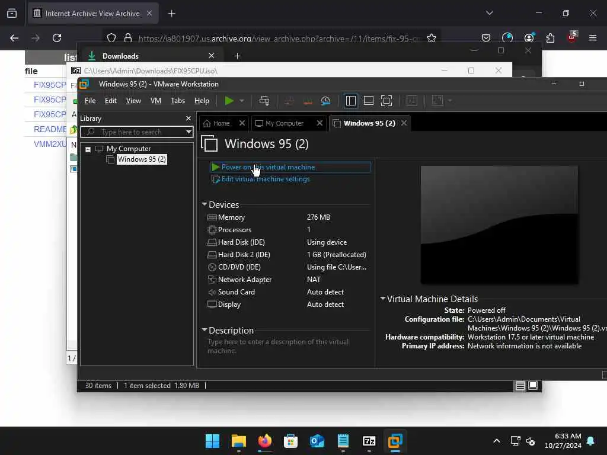This screenshot has height=455, width=607.
Task: Open Firefox account icon
Action: tap(529, 38)
